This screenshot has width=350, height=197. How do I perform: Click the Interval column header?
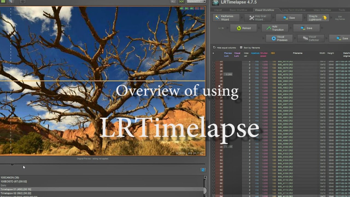(246, 54)
